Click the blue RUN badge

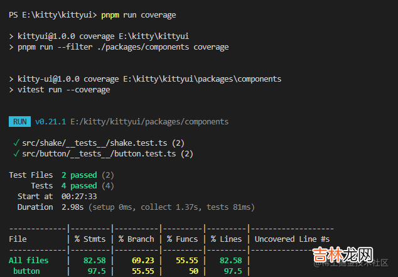(20, 121)
